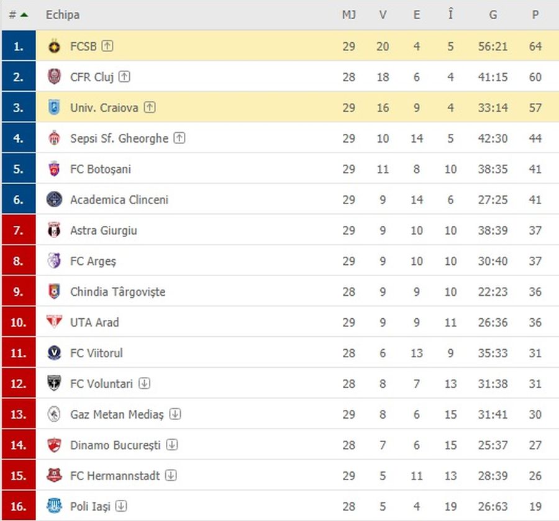Viewport: 559px width, 521px height.
Task: Click the G goals column header
Action: pyautogui.click(x=493, y=15)
